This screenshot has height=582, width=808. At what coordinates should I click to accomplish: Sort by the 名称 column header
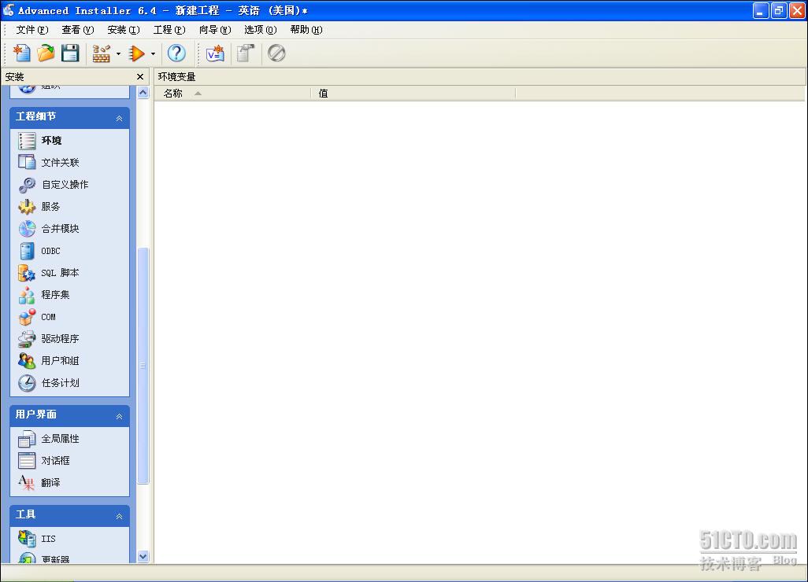click(233, 93)
